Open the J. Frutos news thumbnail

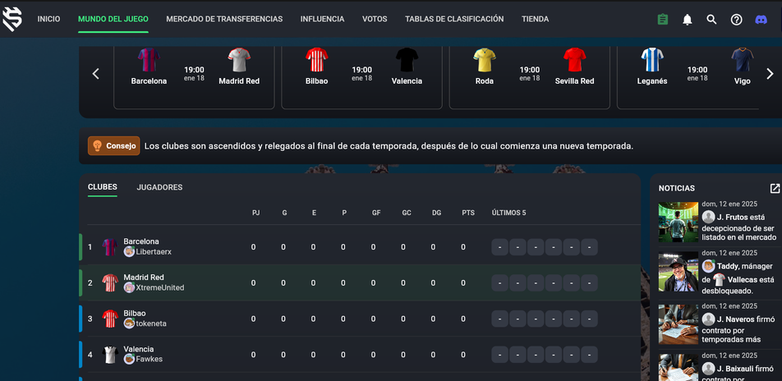678,222
